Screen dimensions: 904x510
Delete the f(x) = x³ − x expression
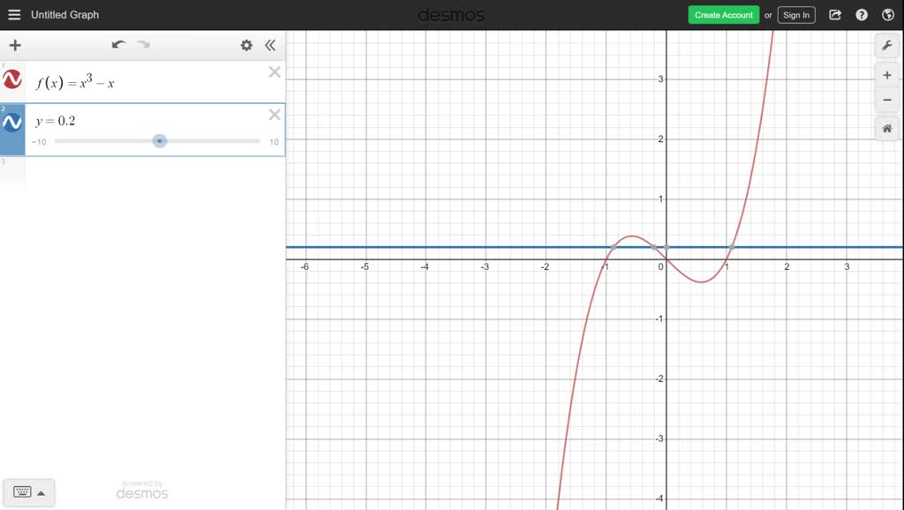pyautogui.click(x=275, y=72)
